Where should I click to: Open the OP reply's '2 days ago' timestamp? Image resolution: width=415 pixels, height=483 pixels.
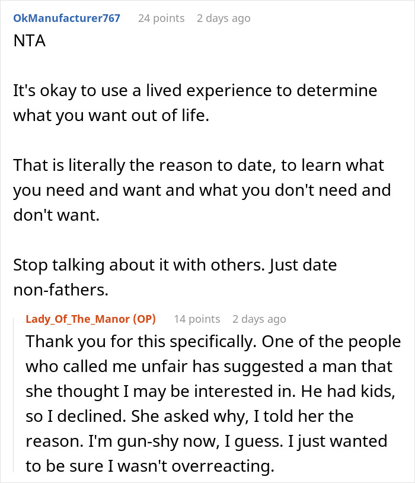tap(259, 319)
